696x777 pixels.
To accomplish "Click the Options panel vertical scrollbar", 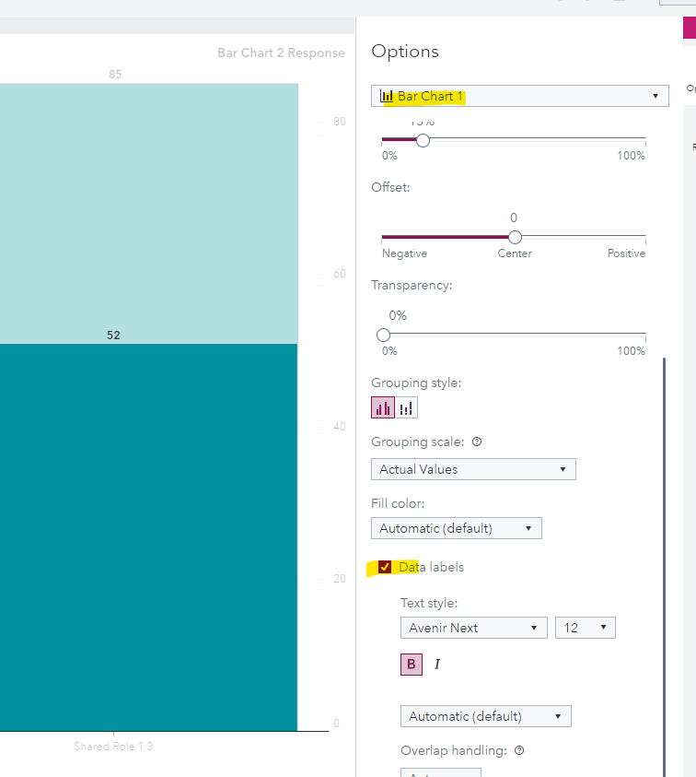I will (663, 553).
